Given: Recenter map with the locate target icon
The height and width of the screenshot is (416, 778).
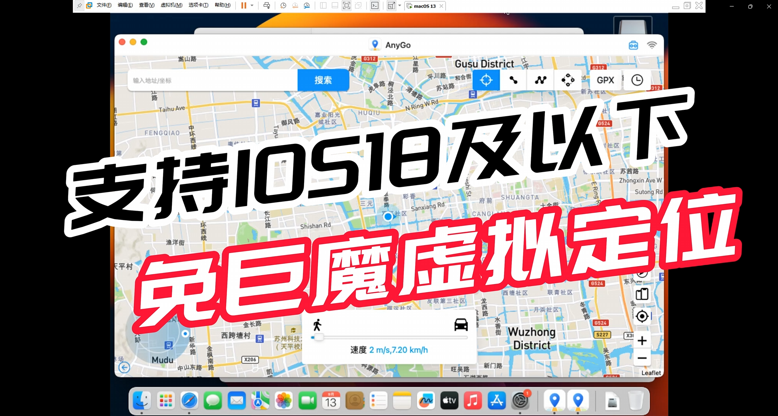Looking at the screenshot, I should coord(642,316).
